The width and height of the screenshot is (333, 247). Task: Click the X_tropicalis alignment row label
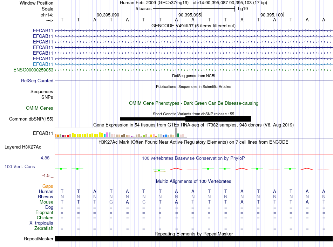(41, 223)
